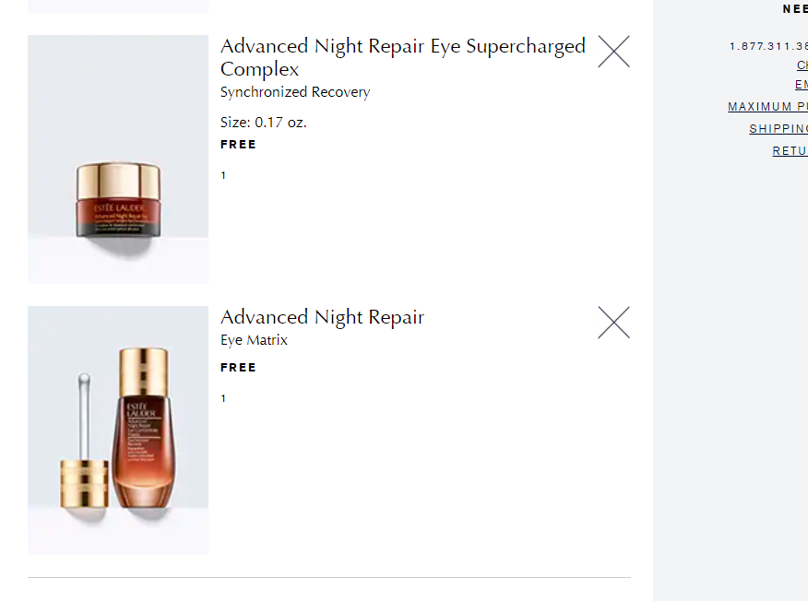Click quantity 1 under Eye Supercharged Complex

tap(223, 175)
